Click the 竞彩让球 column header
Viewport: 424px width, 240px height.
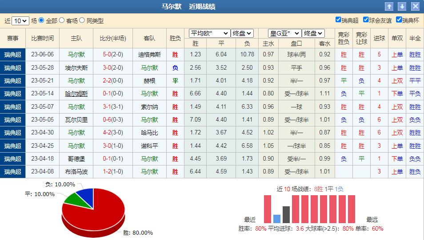coord(361,38)
